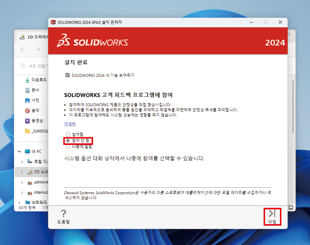Click the 30개 항목 status text

click(x=27, y=208)
